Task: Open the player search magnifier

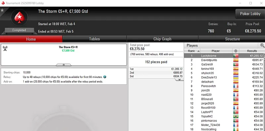Action: pyautogui.click(x=262, y=45)
